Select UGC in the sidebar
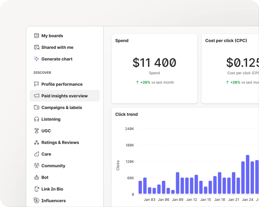Viewport: 259px width, 207px height. coord(46,131)
